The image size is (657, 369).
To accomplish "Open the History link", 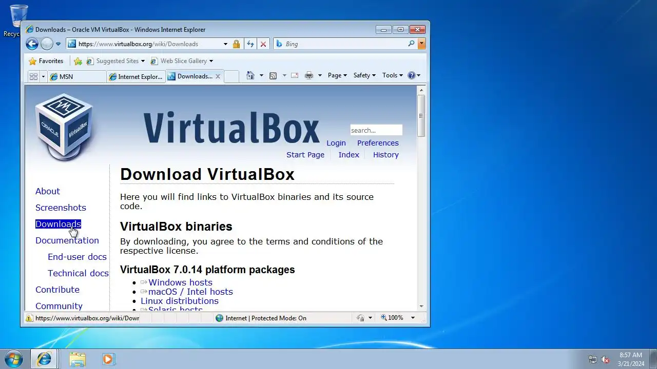I will pos(386,155).
